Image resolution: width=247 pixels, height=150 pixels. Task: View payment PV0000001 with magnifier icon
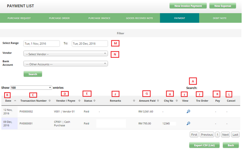click(x=188, y=123)
